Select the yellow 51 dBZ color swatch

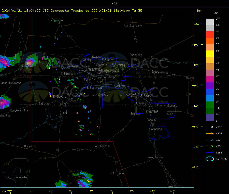[x=210, y=54]
